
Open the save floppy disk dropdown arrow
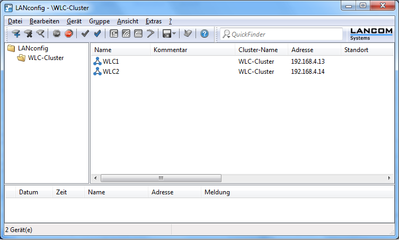point(174,34)
